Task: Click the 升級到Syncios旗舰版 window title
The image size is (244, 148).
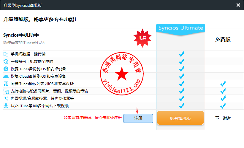Action: coord(22,5)
